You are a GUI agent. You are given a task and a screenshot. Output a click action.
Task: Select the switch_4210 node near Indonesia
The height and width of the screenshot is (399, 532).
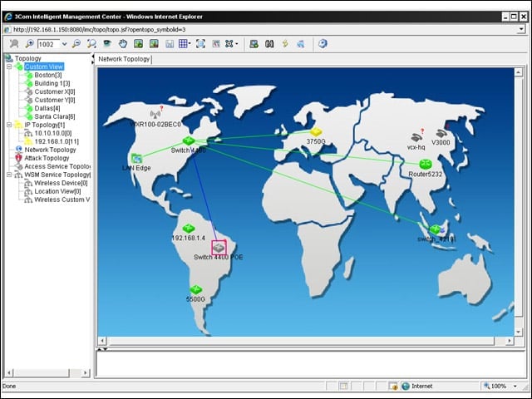436,229
